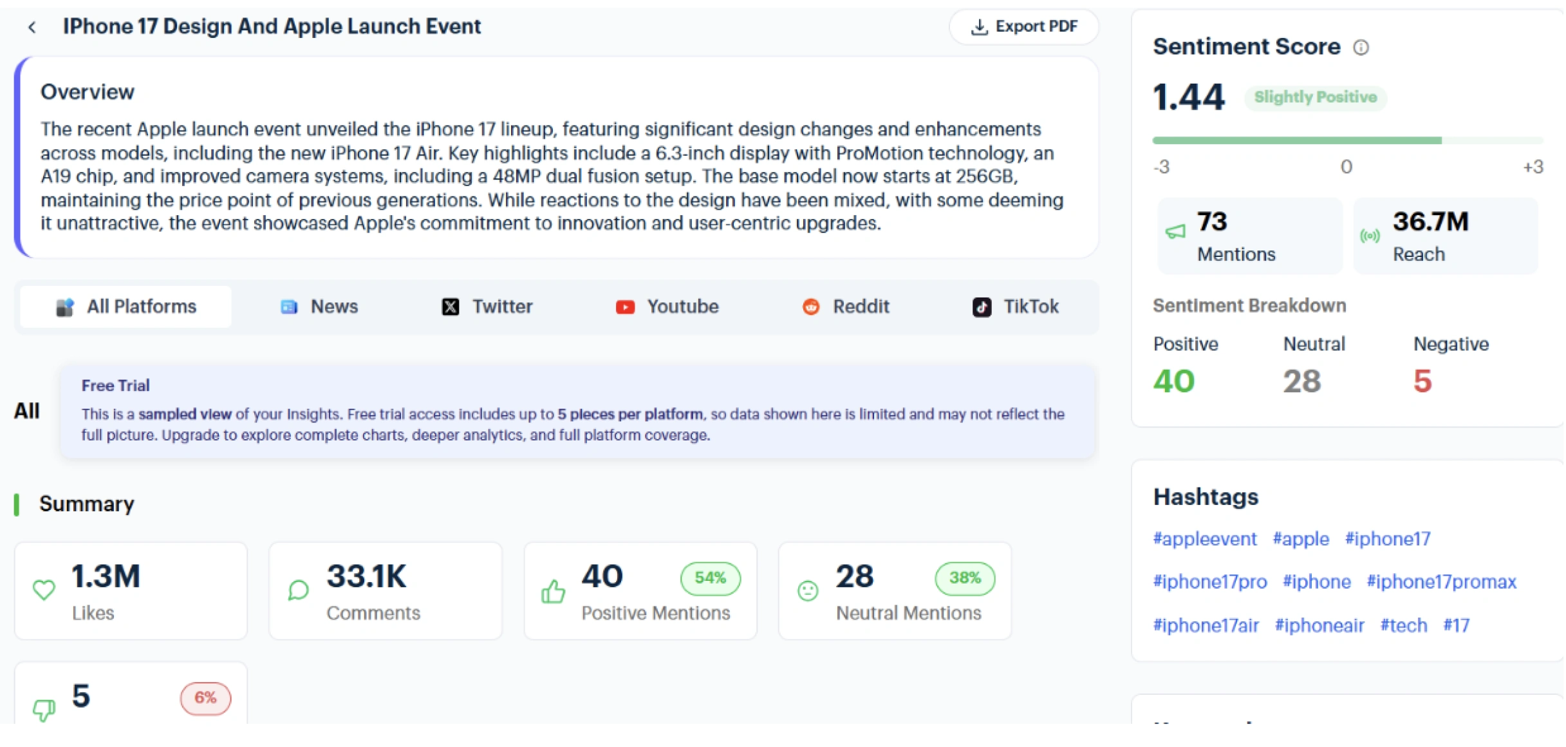Click the 6% negative percentage badge
1566x747 pixels.
(x=205, y=698)
